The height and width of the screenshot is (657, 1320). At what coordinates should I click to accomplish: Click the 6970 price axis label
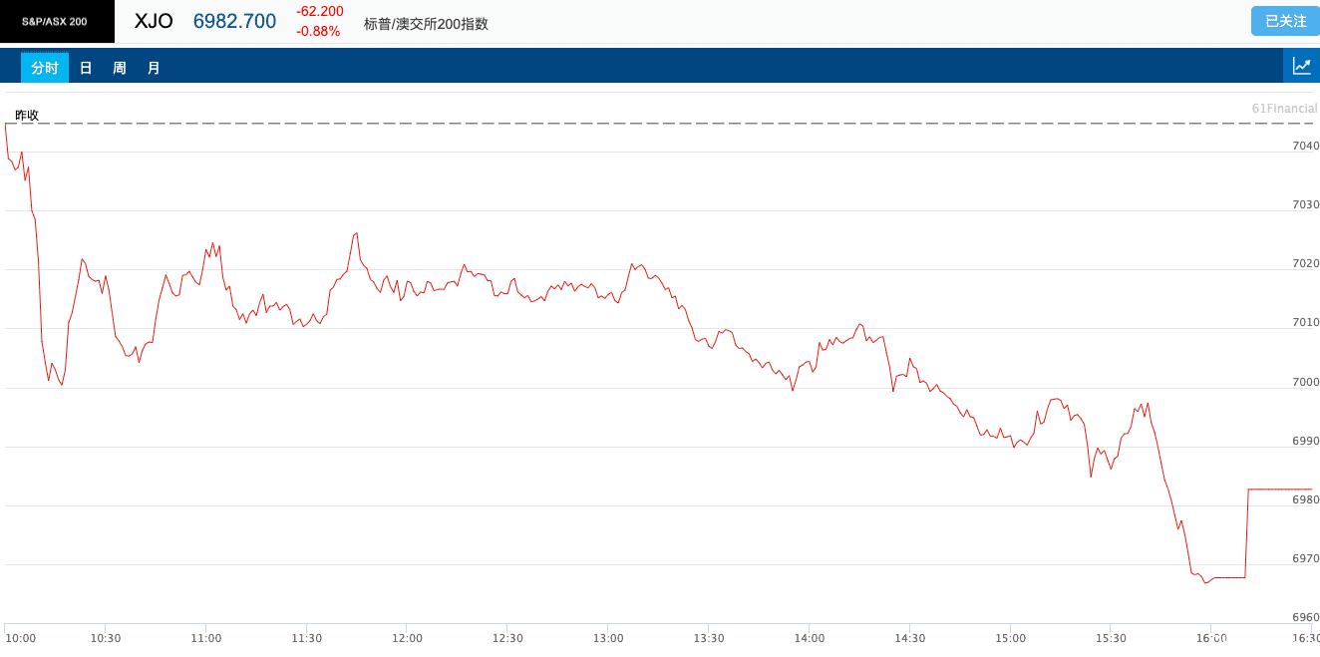click(1305, 558)
